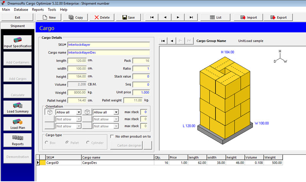Enable No other product on top checkbox
This screenshot has height=182, width=306.
click(x=112, y=136)
